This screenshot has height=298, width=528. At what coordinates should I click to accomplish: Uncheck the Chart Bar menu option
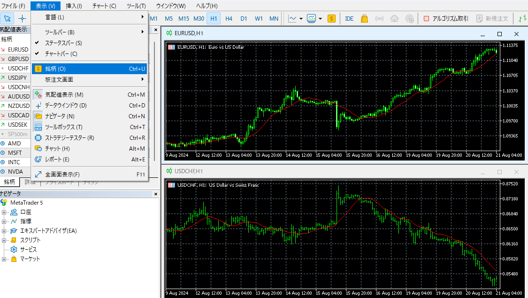pyautogui.click(x=61, y=53)
